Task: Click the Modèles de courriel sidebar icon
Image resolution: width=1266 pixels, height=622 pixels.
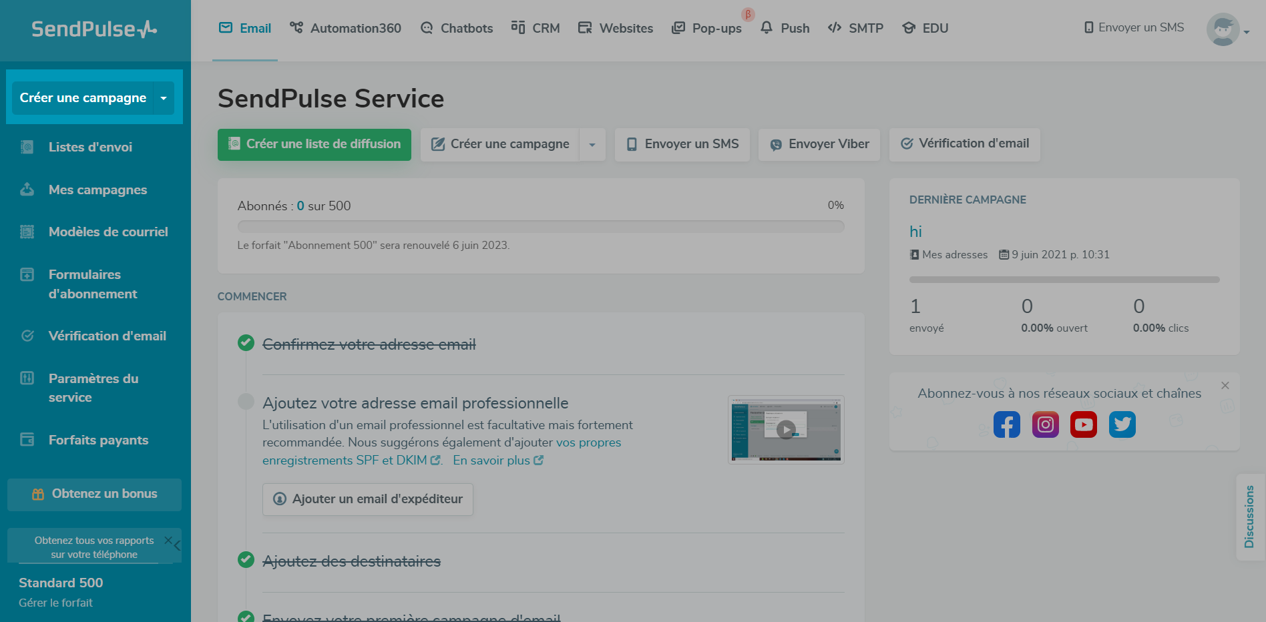Action: 27,232
